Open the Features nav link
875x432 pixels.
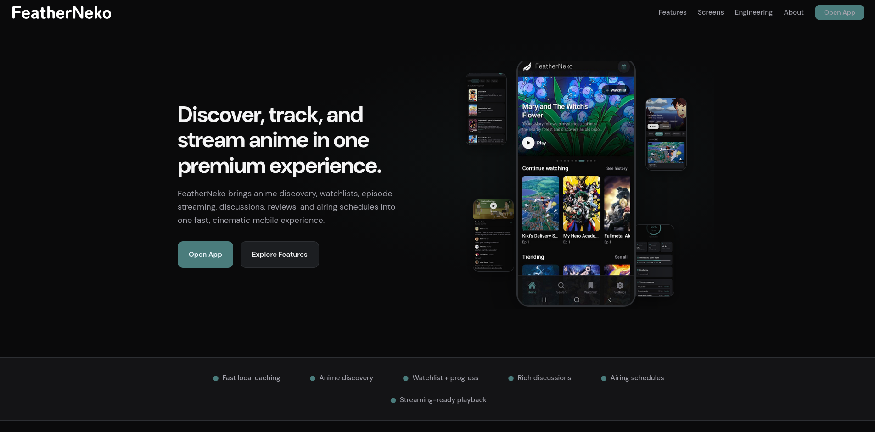tap(672, 12)
